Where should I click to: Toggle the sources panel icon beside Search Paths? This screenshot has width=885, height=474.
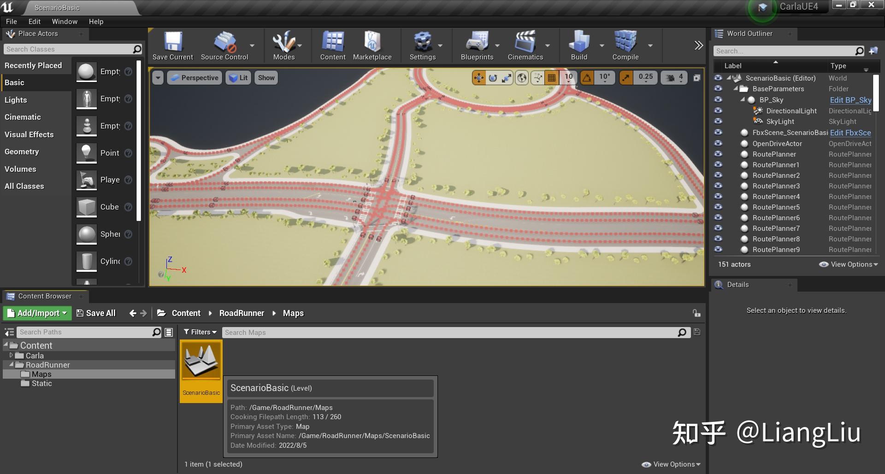9,332
